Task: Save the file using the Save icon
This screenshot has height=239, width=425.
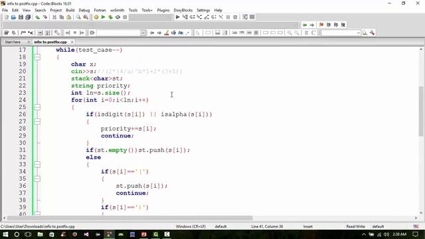Action: [21, 17]
